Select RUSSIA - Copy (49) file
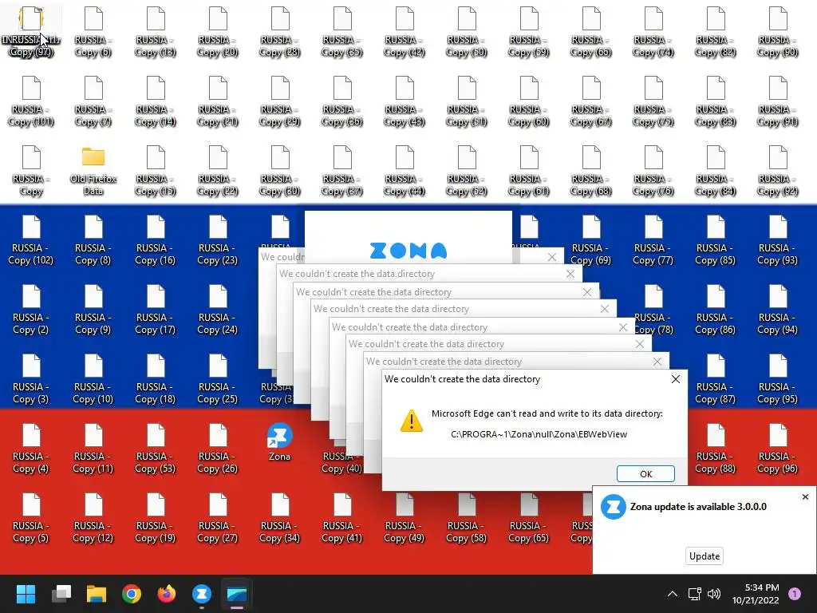Image resolution: width=817 pixels, height=613 pixels. coord(405,517)
